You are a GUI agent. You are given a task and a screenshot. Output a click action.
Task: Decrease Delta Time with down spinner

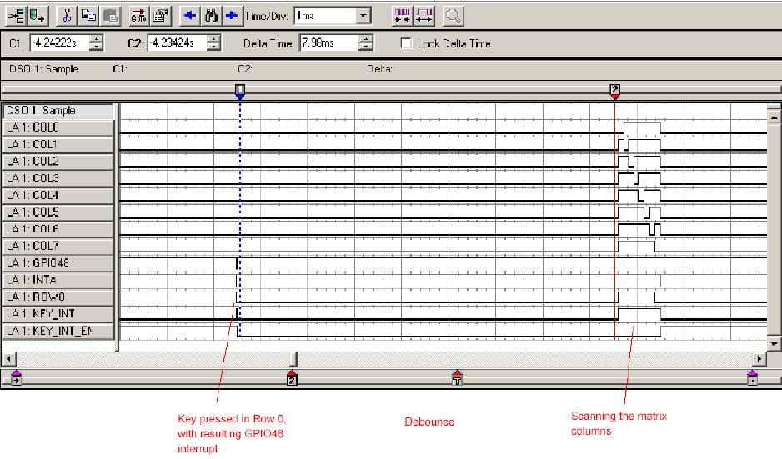tap(365, 47)
